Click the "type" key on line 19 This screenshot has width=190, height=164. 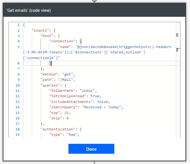(55, 135)
